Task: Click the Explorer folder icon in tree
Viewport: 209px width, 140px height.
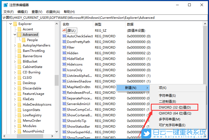Action: coord(15,24)
